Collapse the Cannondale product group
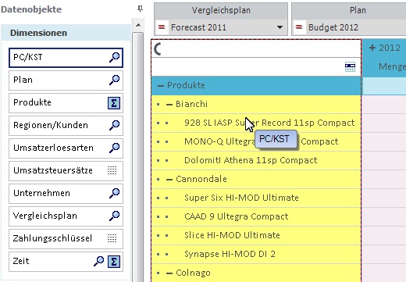Viewport: 406px width, 282px height. (x=169, y=180)
